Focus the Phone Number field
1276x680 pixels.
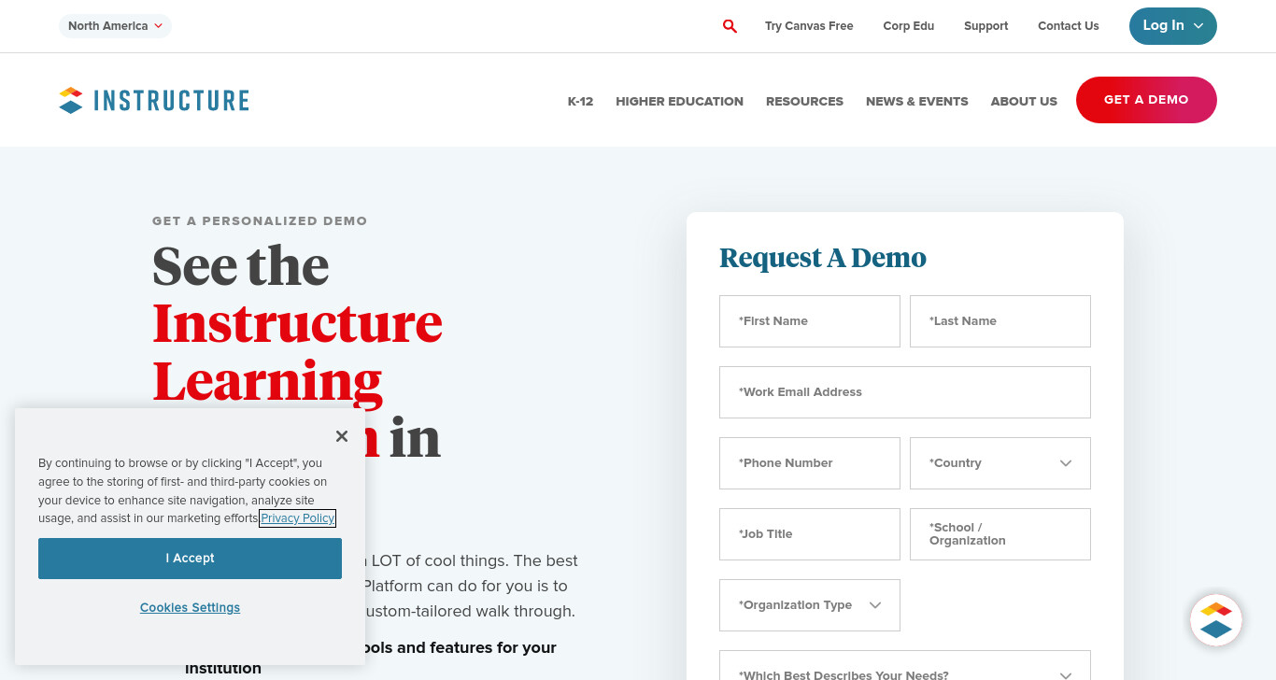coord(810,463)
